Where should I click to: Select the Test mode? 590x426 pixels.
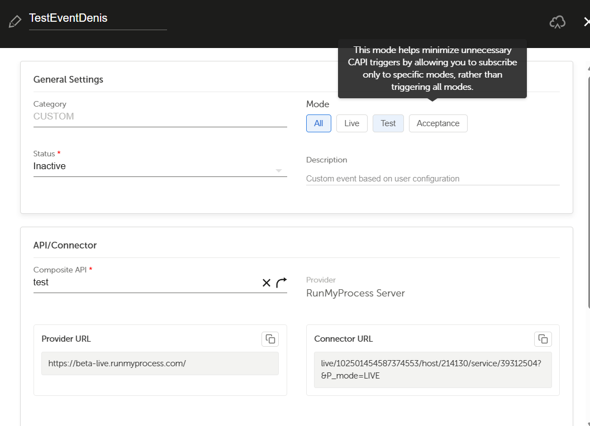(388, 123)
